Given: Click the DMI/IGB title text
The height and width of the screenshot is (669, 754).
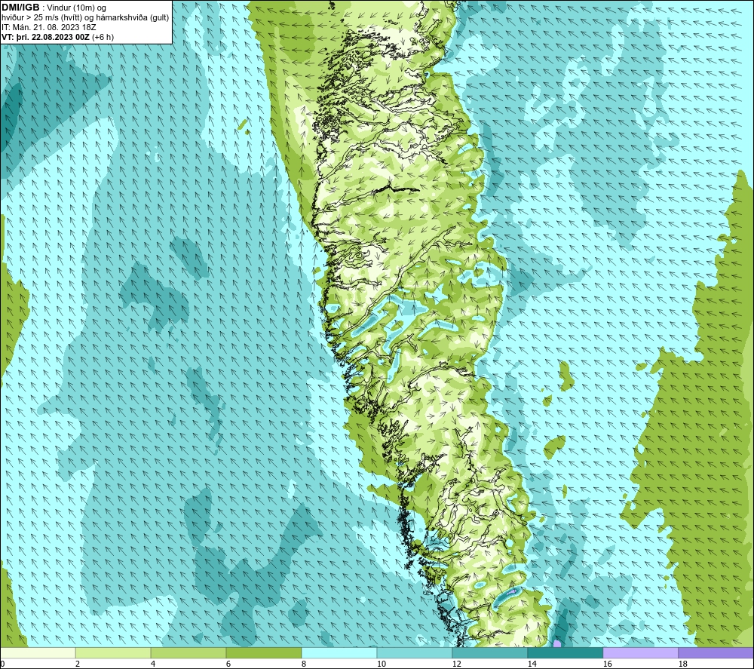Looking at the screenshot, I should [x=20, y=8].
